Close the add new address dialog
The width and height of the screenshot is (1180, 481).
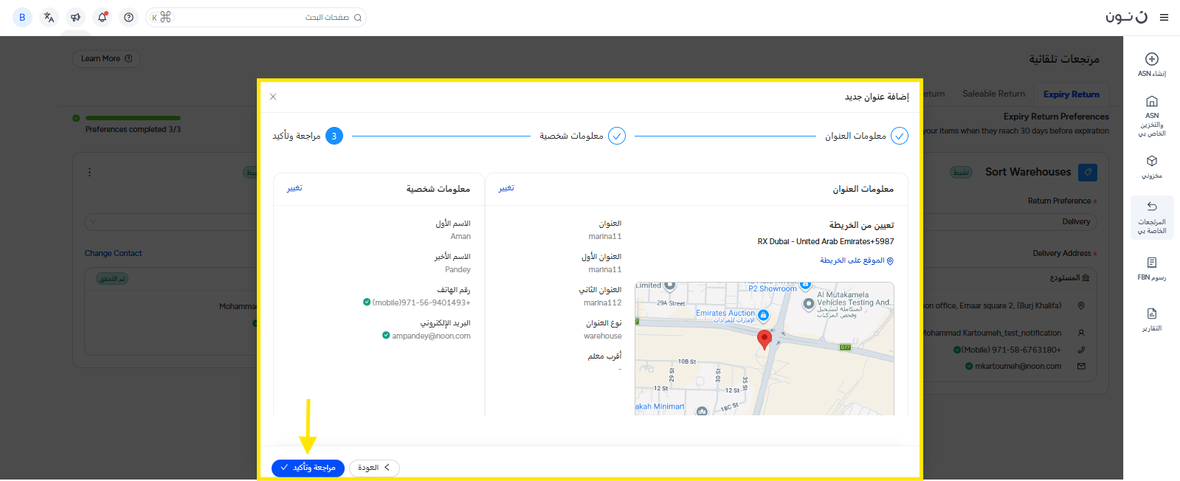(273, 97)
